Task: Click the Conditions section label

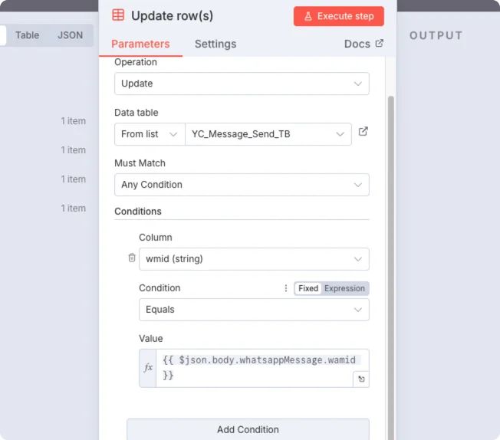Action: point(138,212)
